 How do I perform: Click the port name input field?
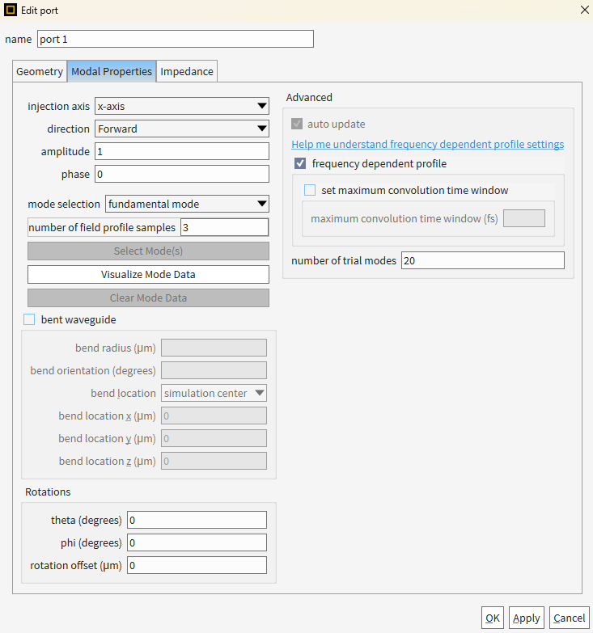176,39
